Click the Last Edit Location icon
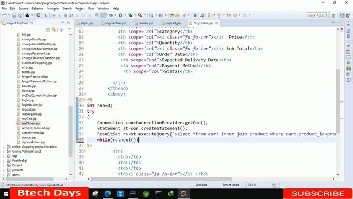Image resolution: width=353 pixels, height=199 pixels. [229, 15]
